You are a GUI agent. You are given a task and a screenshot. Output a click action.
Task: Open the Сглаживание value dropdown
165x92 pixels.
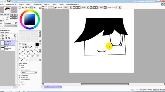(x=120, y=7)
